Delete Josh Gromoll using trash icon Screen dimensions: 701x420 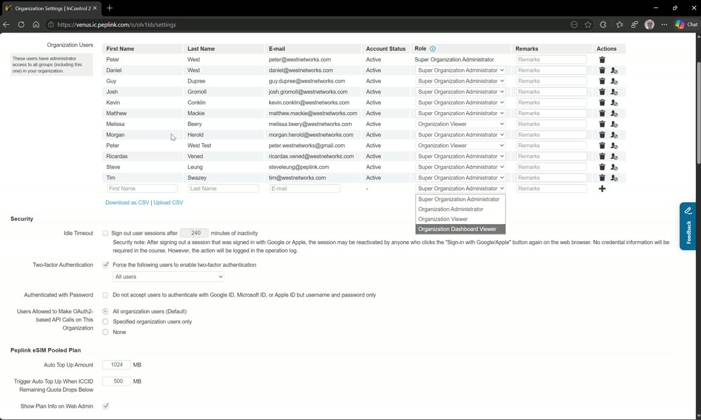coord(602,92)
